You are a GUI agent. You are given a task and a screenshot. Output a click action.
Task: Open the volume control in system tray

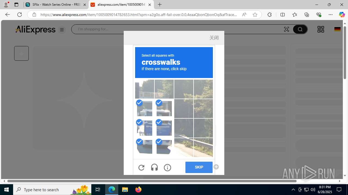pyautogui.click(x=313, y=190)
